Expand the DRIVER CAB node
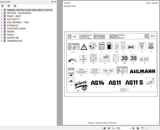Screen dimensions: 160x130 pos(2,38)
